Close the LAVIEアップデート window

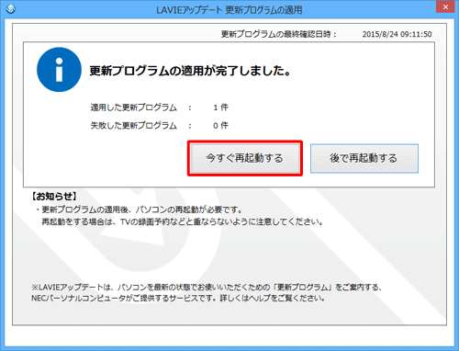pos(445,6)
